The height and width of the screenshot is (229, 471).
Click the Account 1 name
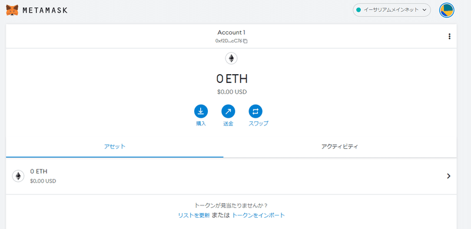point(231,32)
